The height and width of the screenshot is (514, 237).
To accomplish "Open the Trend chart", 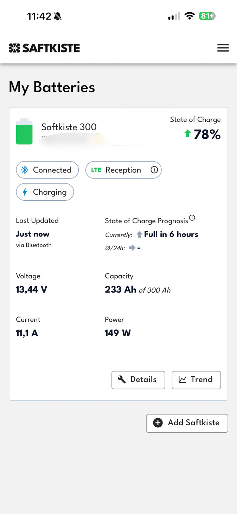I will (196, 380).
